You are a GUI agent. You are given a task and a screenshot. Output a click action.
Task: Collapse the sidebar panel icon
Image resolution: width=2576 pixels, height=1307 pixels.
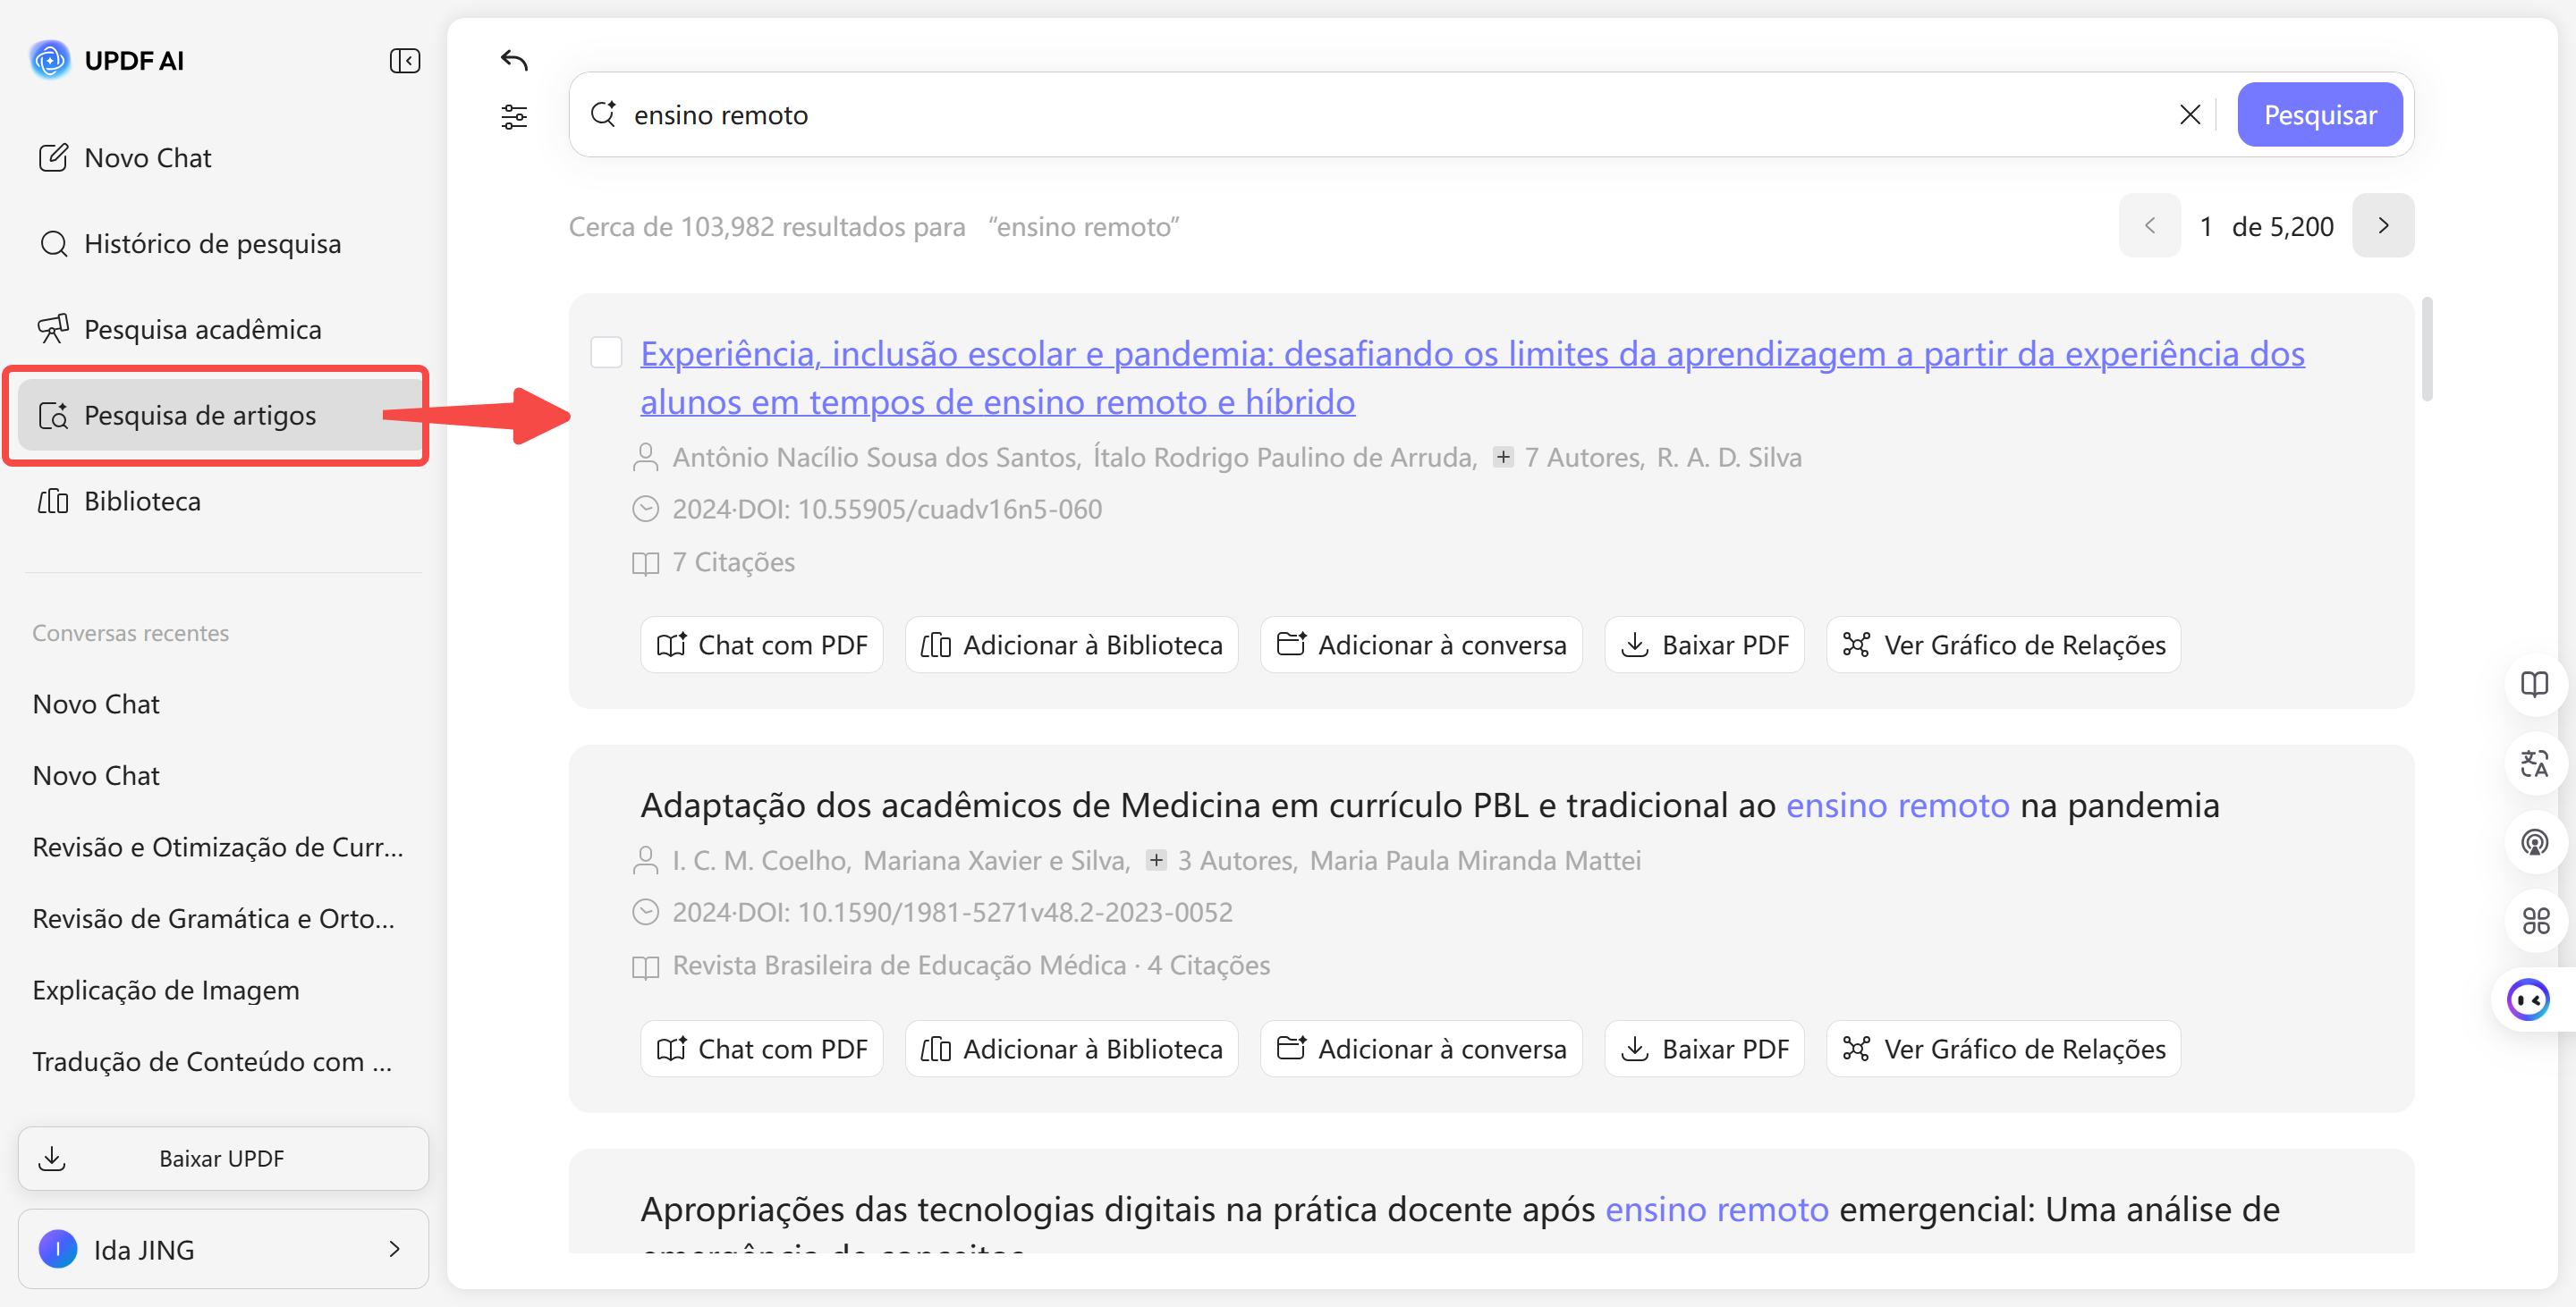pyautogui.click(x=404, y=61)
